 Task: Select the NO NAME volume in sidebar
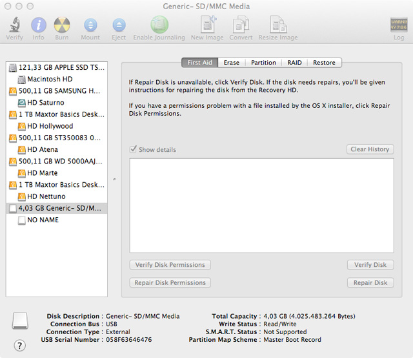tap(43, 220)
